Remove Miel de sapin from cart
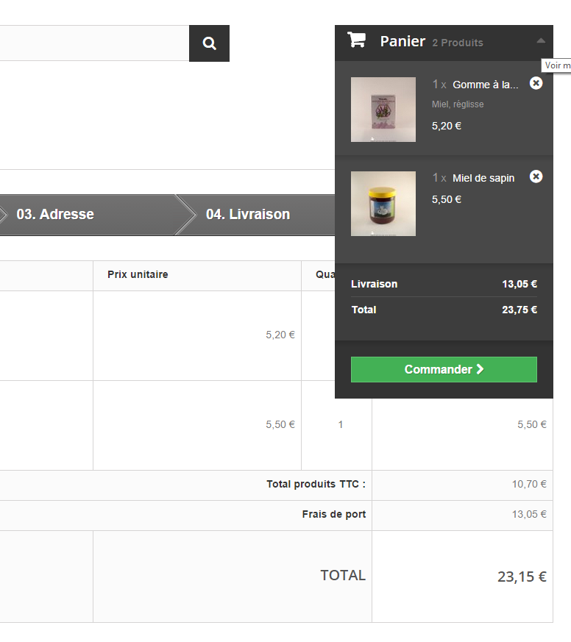The image size is (571, 642). 536,176
